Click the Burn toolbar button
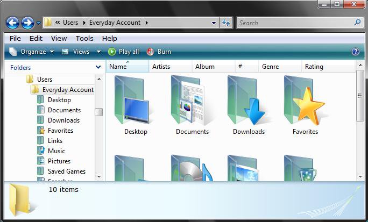368x222 pixels. [159, 52]
